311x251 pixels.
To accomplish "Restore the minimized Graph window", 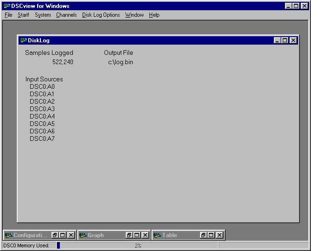I will pyautogui.click(x=129, y=235).
